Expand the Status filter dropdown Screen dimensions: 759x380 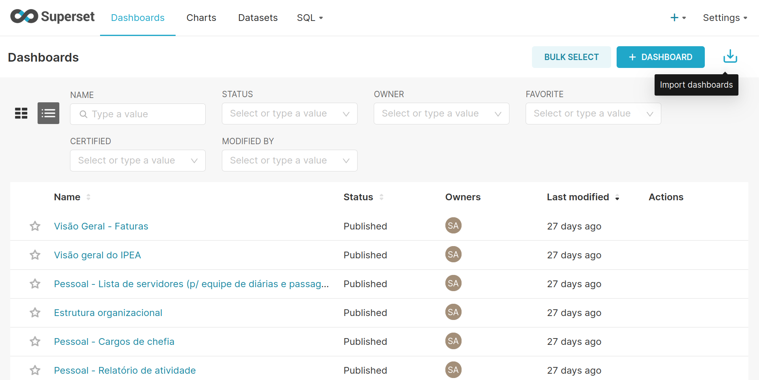(289, 114)
